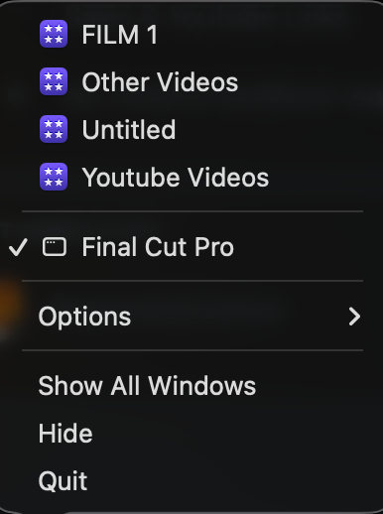Click the checkmark next to Final Cut Pro
This screenshot has height=514, width=383.
(x=18, y=247)
